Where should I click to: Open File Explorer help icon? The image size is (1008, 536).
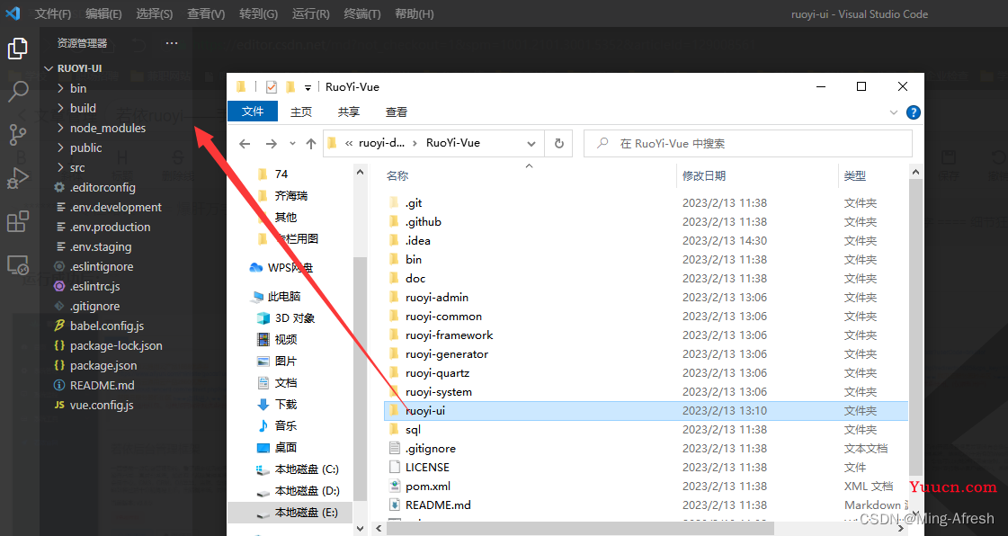(x=913, y=112)
